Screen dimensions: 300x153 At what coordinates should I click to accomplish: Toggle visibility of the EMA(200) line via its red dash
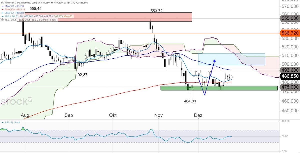[2, 9]
